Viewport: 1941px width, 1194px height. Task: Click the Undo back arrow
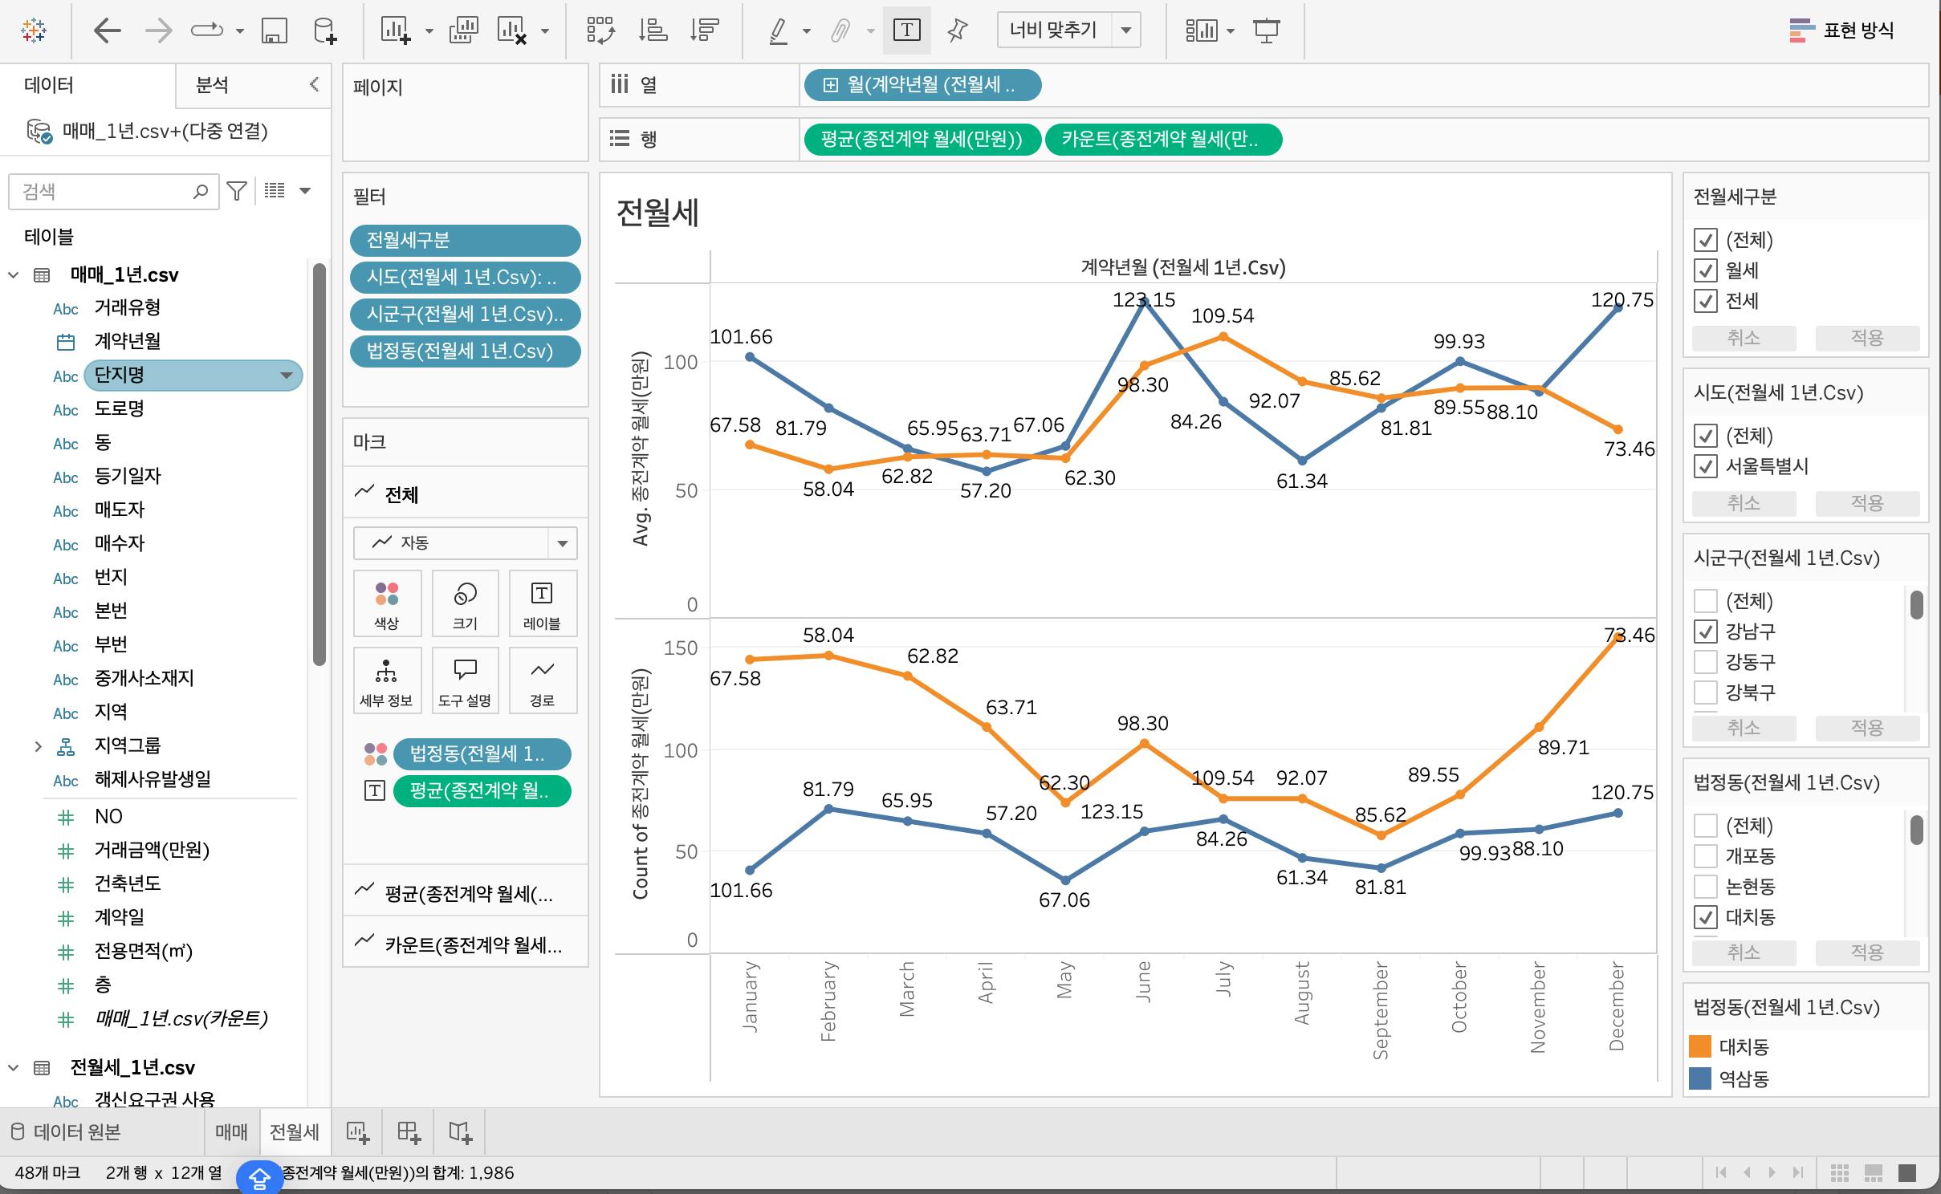pyautogui.click(x=107, y=31)
